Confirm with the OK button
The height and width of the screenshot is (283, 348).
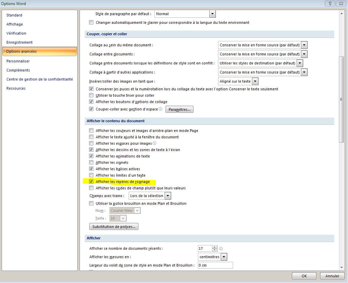[x=304, y=276]
